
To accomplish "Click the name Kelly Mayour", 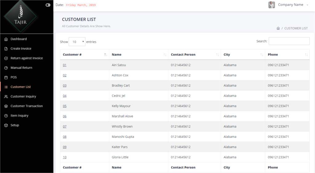I will [x=121, y=106].
